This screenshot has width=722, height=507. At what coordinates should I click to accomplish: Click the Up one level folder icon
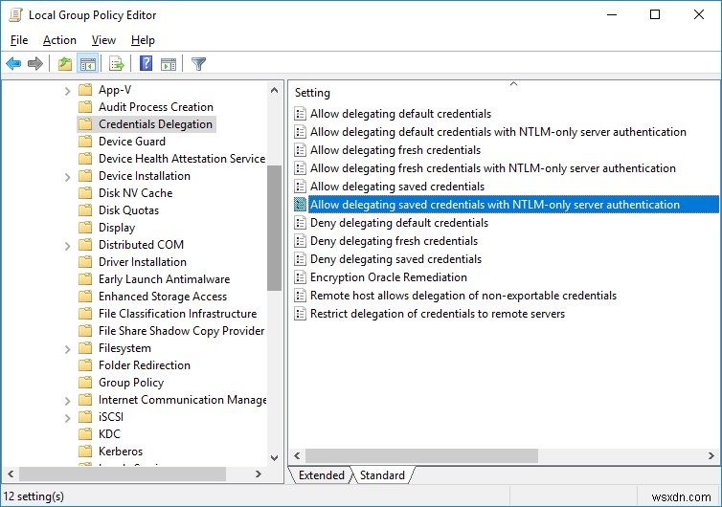[x=65, y=63]
